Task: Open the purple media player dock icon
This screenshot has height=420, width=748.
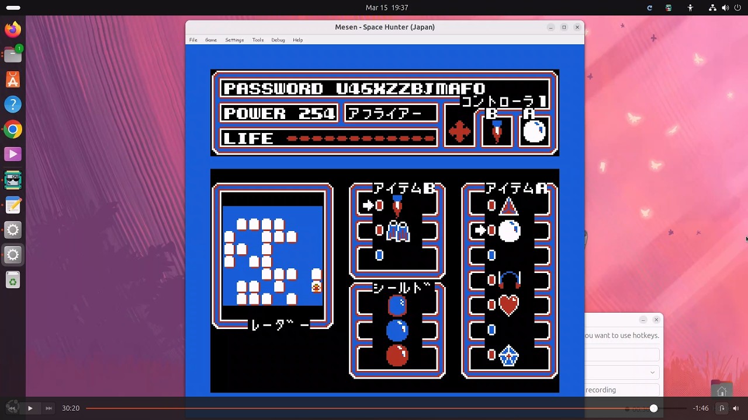Action: tap(13, 155)
